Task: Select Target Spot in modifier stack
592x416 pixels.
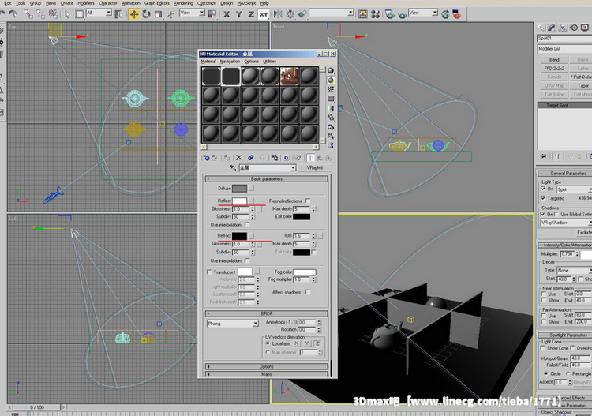Action: 565,105
